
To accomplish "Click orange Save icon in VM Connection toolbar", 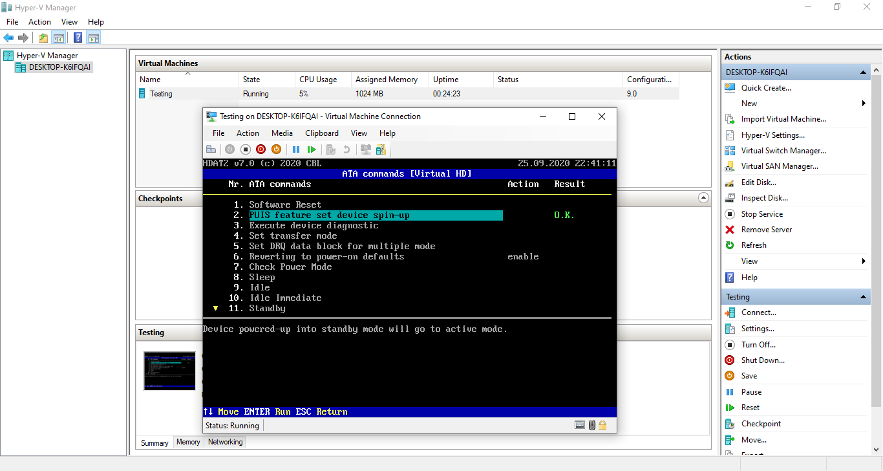I will point(276,149).
